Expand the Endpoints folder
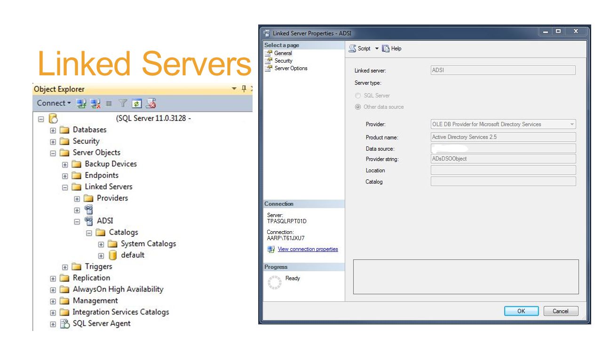This screenshot has height=339, width=602. (x=65, y=176)
